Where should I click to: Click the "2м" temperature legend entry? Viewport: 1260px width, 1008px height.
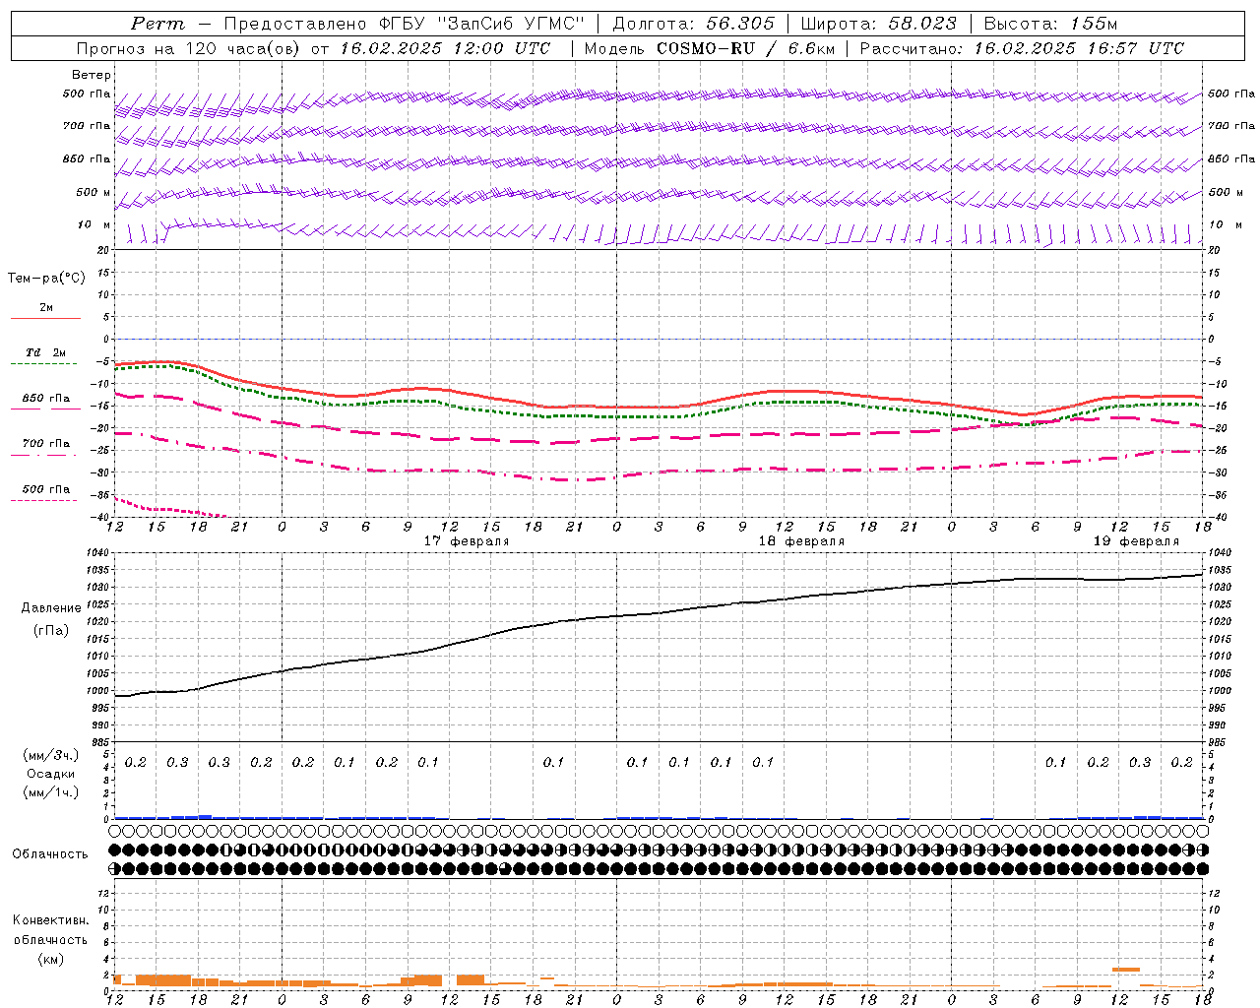pos(46,308)
